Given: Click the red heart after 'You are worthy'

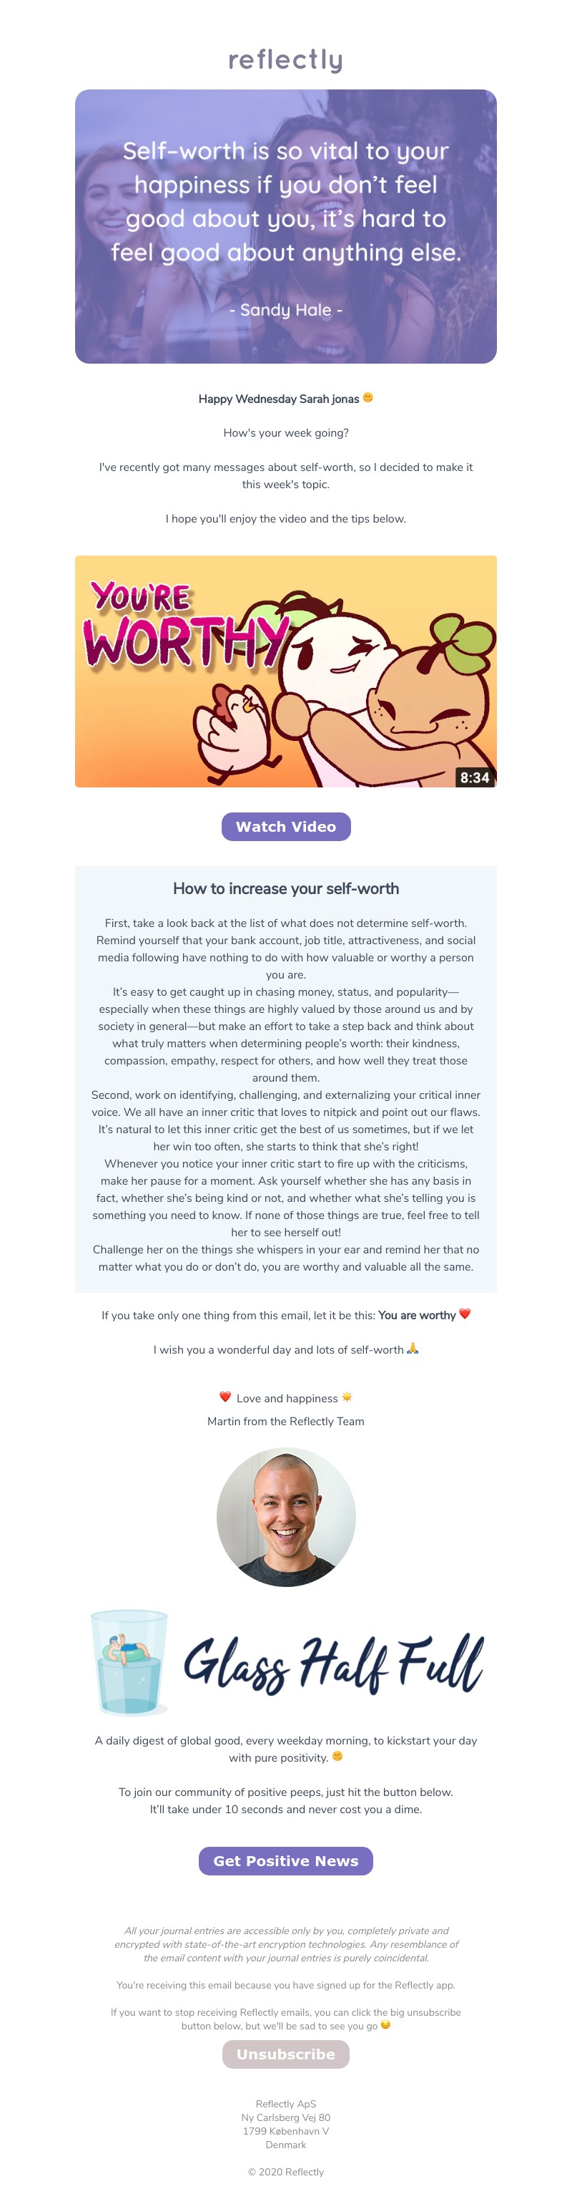Looking at the screenshot, I should (465, 1314).
